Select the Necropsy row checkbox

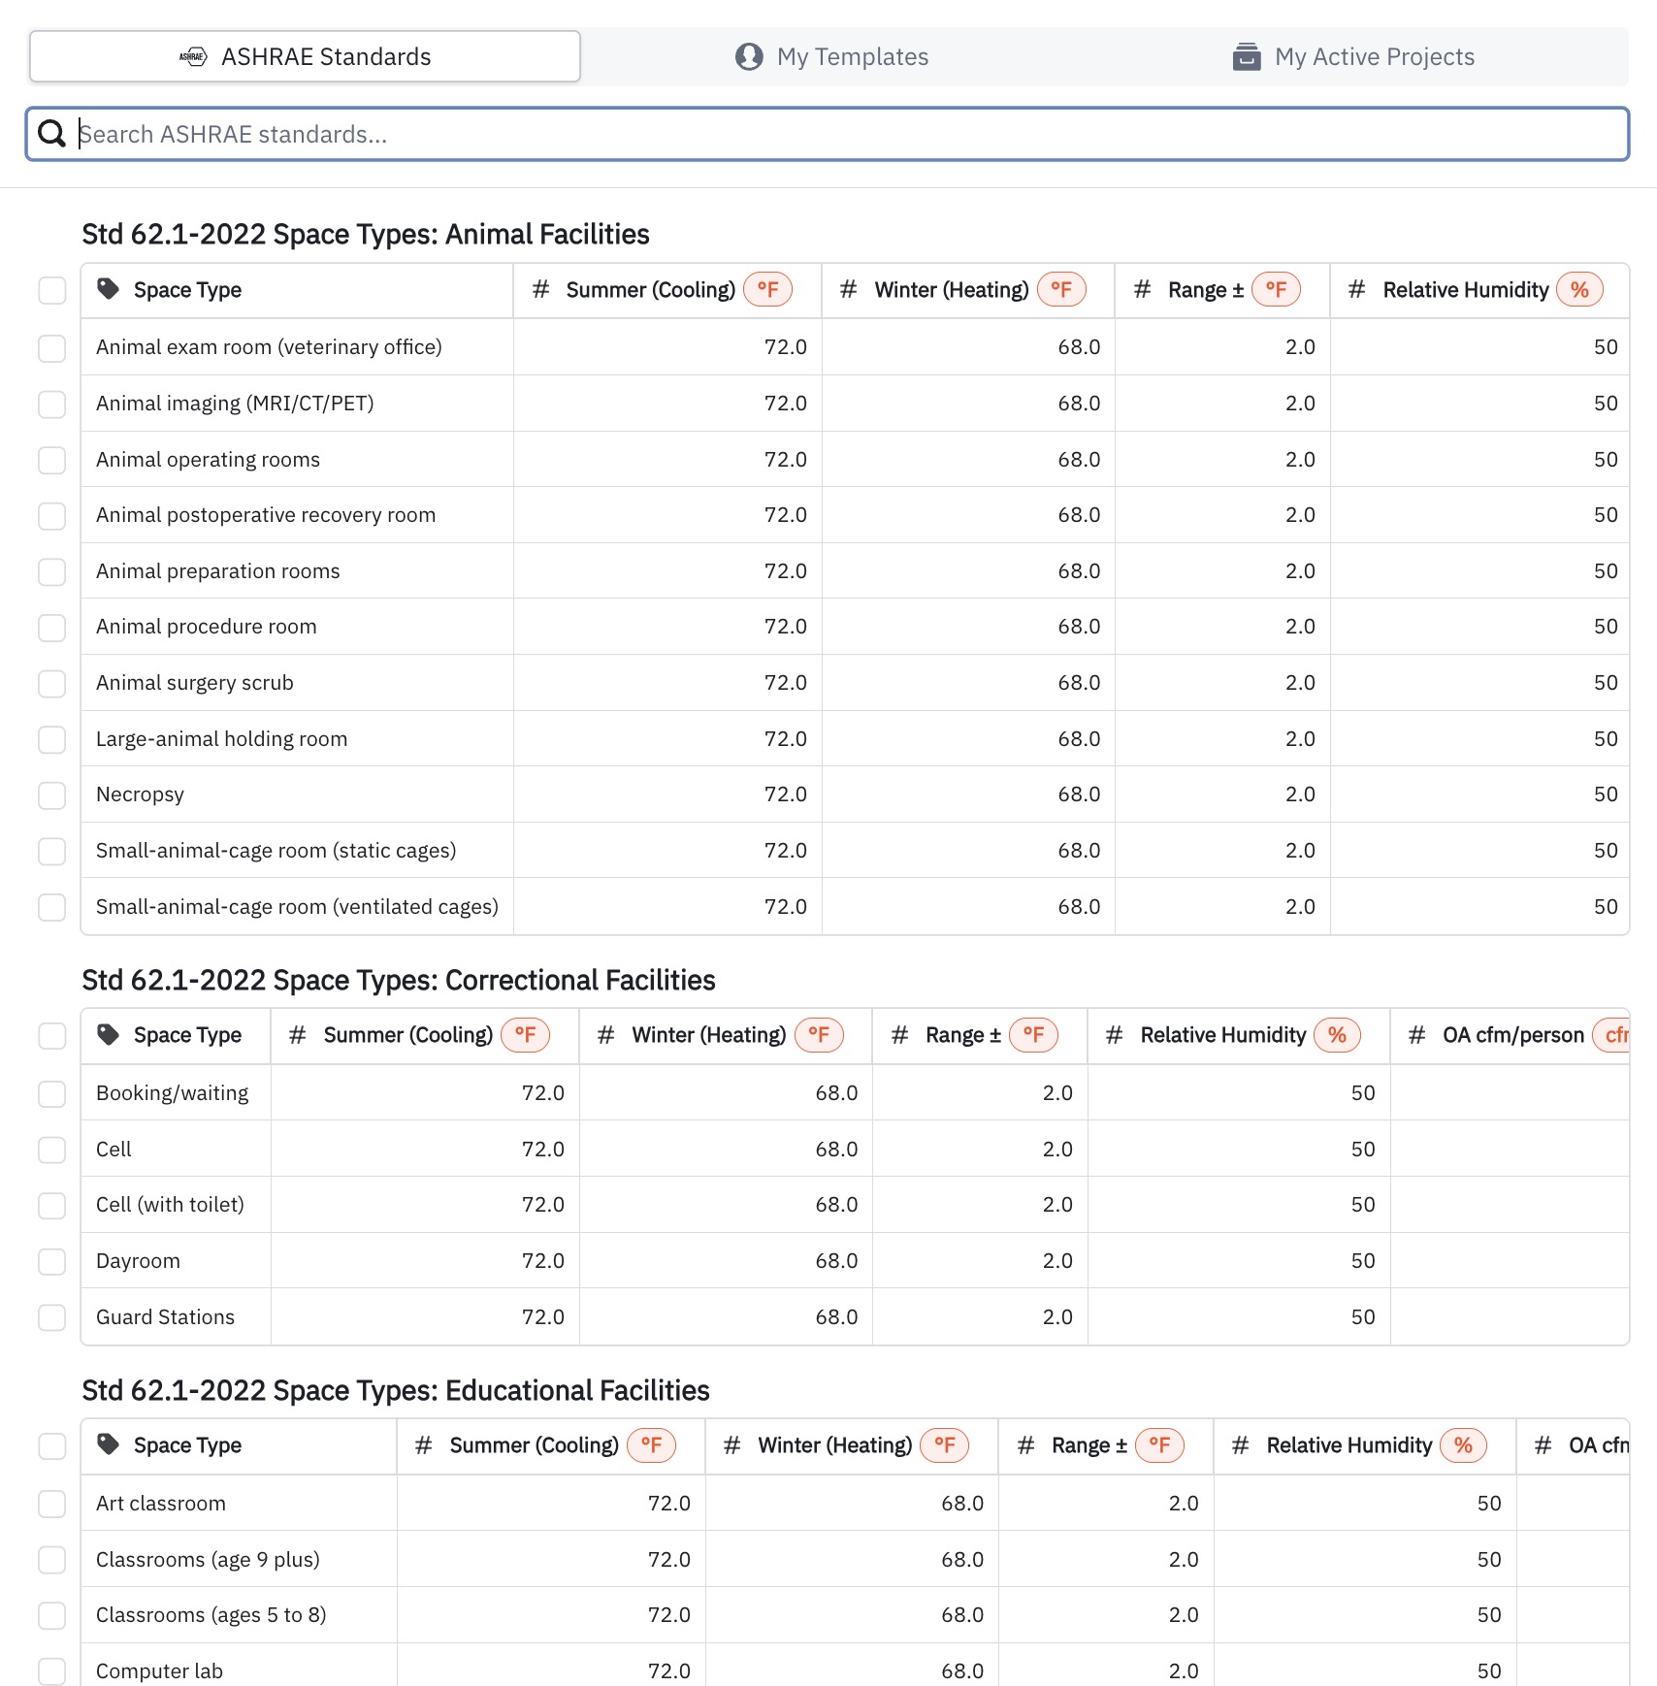pos(52,795)
